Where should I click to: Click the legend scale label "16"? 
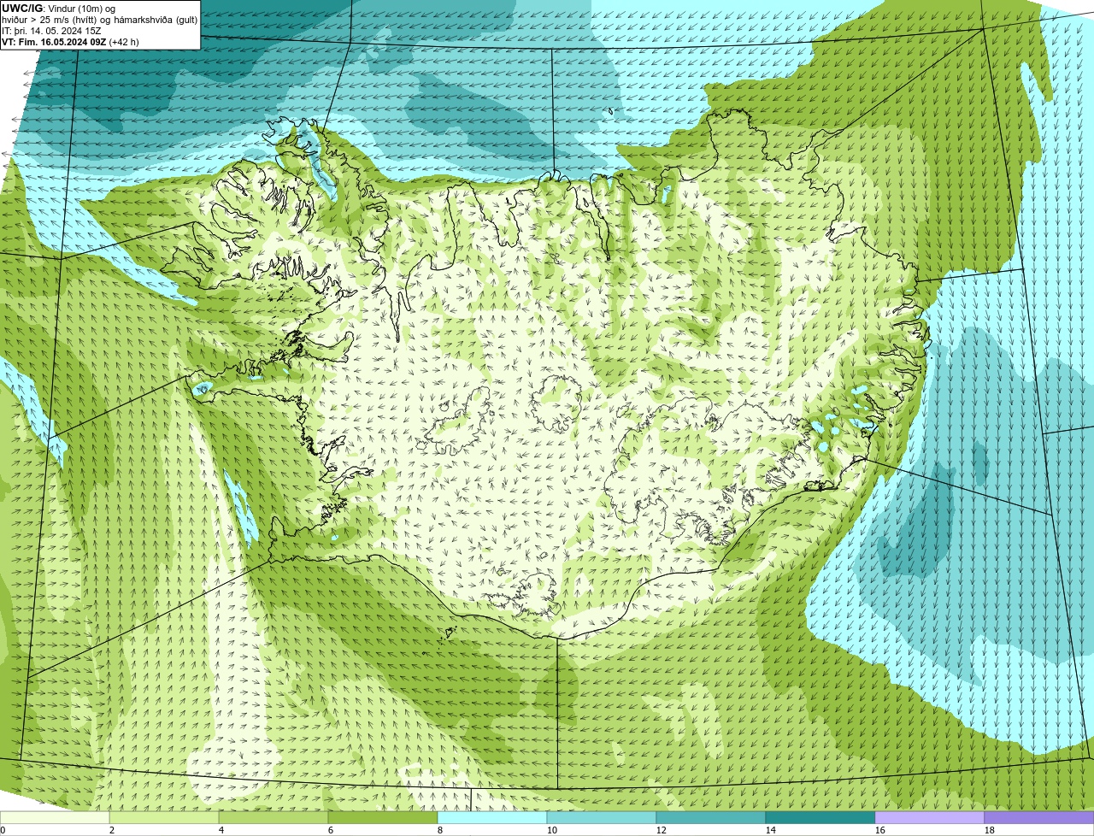coord(880,830)
